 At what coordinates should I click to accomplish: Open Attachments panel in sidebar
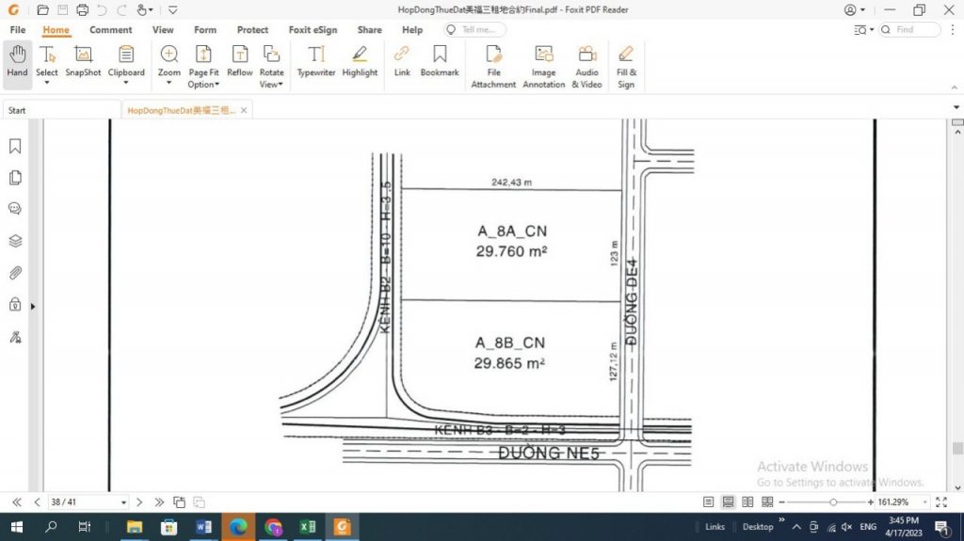15,273
